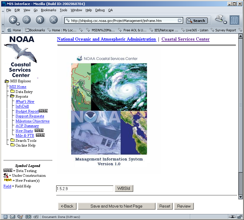Open the Back button history dropdown arrow
244x220 pixels.
[x=18, y=24]
